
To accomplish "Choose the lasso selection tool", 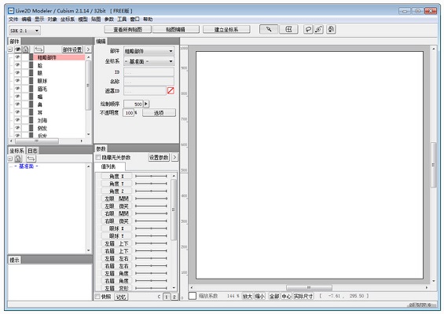I will click(308, 29).
